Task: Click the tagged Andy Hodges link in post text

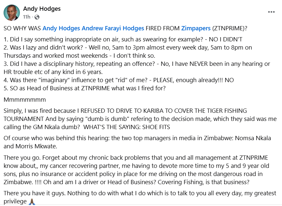Action: pyautogui.click(x=61, y=28)
